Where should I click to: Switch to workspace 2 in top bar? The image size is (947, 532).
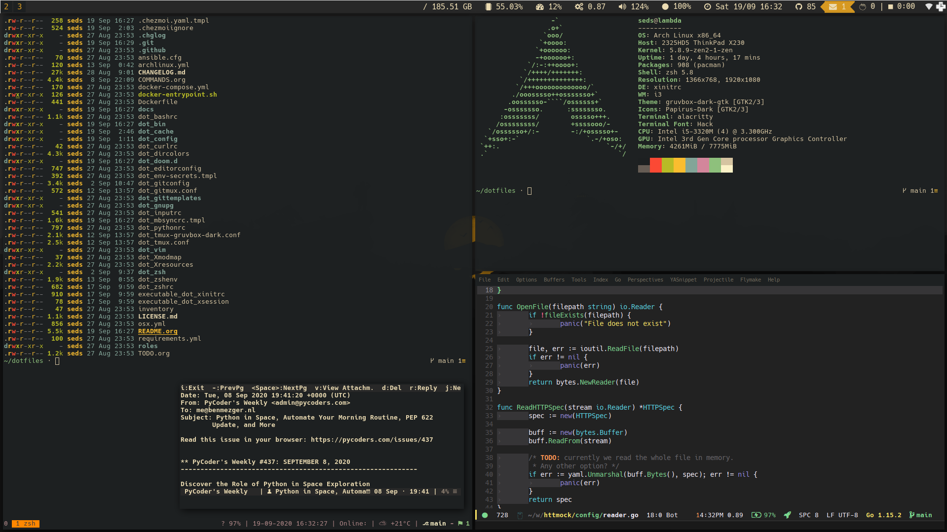pyautogui.click(x=6, y=6)
